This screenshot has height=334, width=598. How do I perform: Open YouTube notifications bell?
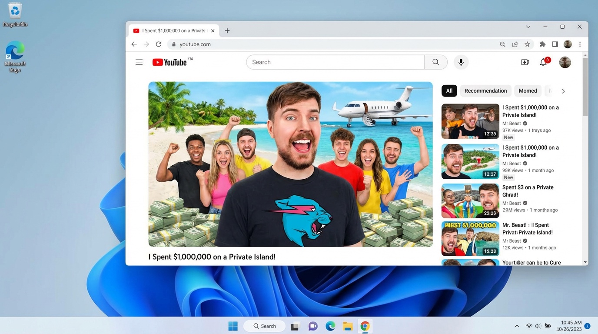click(543, 62)
